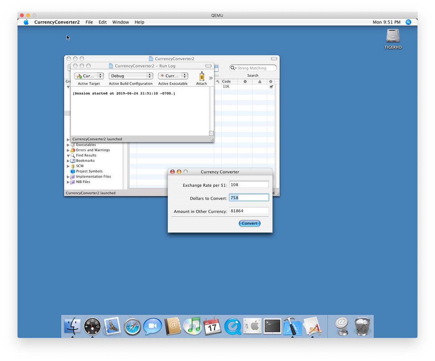Launch Safari from the Dock
The width and height of the screenshot is (435, 361).
click(132, 326)
